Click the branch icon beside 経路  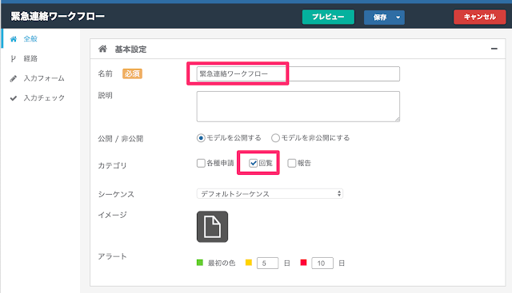click(13, 58)
